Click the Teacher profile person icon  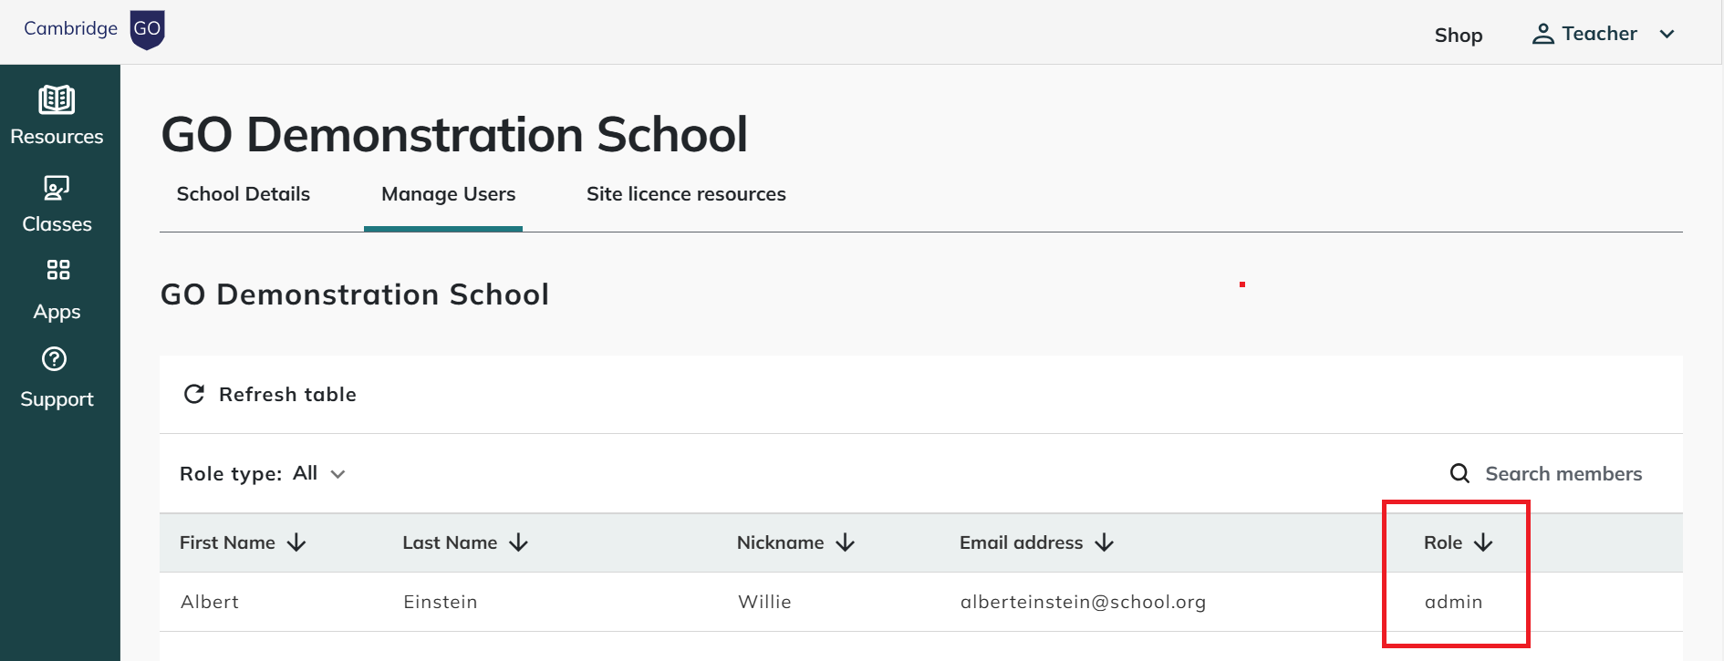[x=1542, y=35]
